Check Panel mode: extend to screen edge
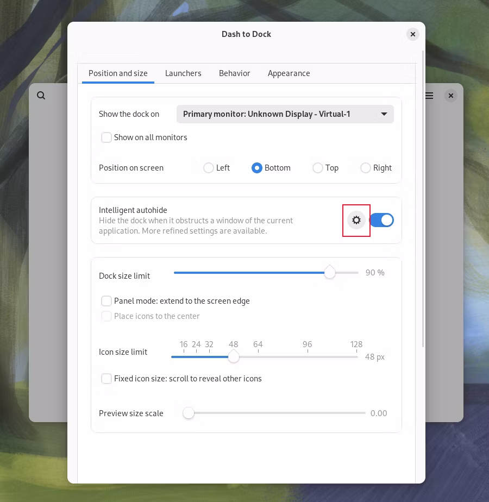489x502 pixels. [107, 301]
